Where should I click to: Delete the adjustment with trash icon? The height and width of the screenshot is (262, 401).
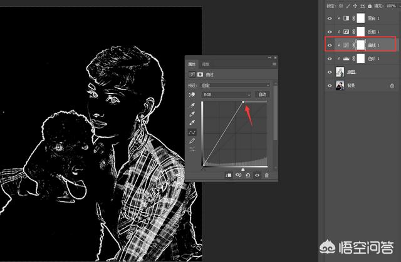266,176
